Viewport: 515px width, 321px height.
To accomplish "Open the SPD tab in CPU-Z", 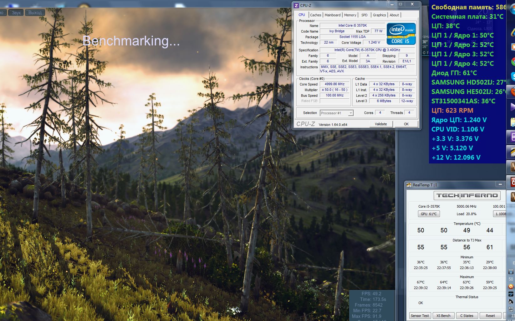I will click(x=365, y=15).
